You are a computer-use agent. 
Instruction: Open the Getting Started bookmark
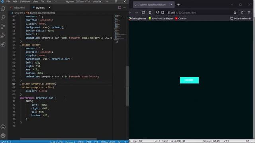[x=137, y=19]
